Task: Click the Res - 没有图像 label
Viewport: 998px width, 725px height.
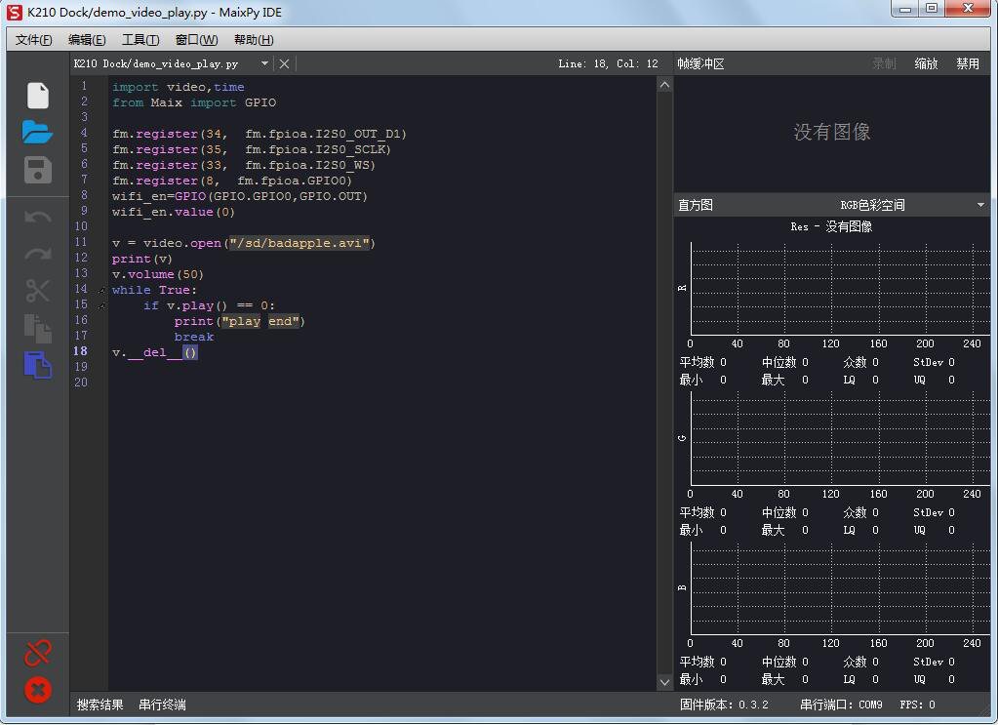Action: 831,226
